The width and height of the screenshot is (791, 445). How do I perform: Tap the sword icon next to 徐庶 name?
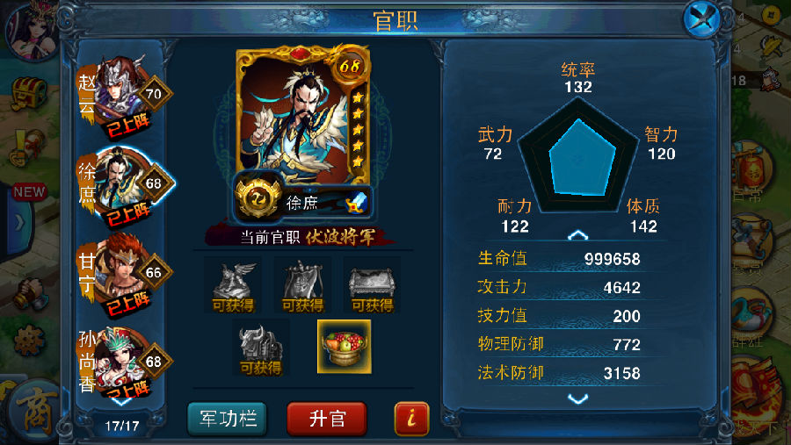point(357,203)
